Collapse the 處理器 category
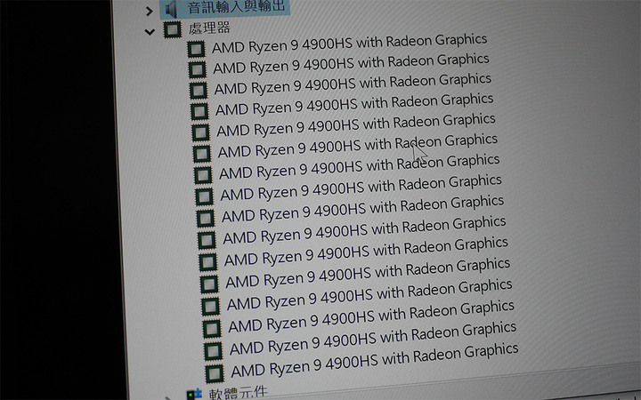The width and height of the screenshot is (641, 400). 150,31
